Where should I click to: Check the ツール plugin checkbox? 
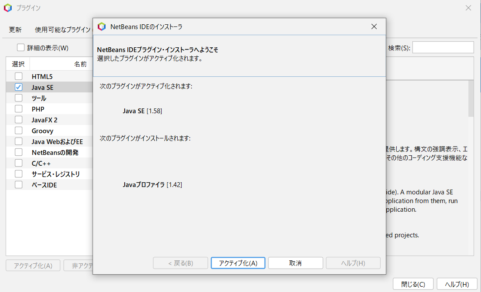pos(18,98)
